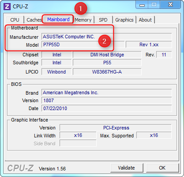Image resolution: width=184 pixels, height=177 pixels.
Task: Click the PCI-Express version field
Action: pos(116,128)
